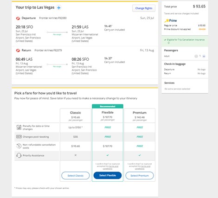Click the Frontier Airlines logo on Departure row
218x198 pixels.
18,18
